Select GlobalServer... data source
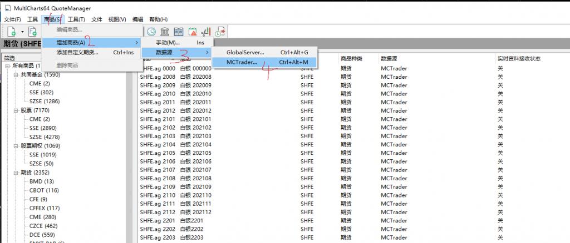Screen dimensions: 570x243 click(x=264, y=53)
